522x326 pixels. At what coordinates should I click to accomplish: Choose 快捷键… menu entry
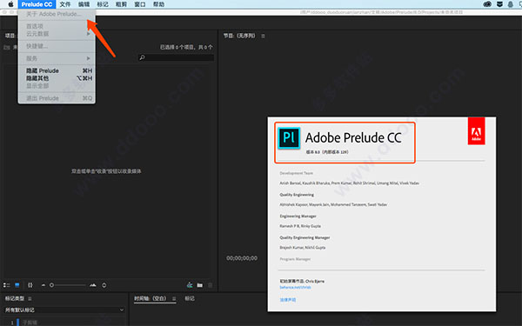(57, 46)
